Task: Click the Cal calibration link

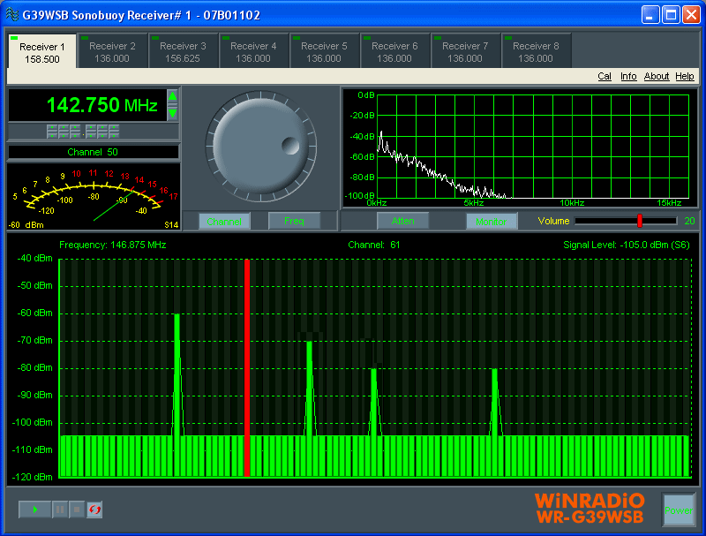Action: 605,76
